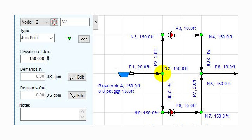Click highlighted node N2 on the diagram

[162, 73]
